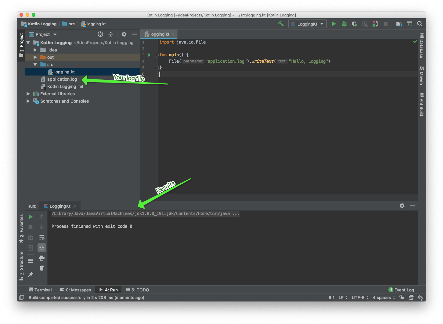This screenshot has height=324, width=443.
Task: Switch to the 6: TODO tab
Action: 138,290
